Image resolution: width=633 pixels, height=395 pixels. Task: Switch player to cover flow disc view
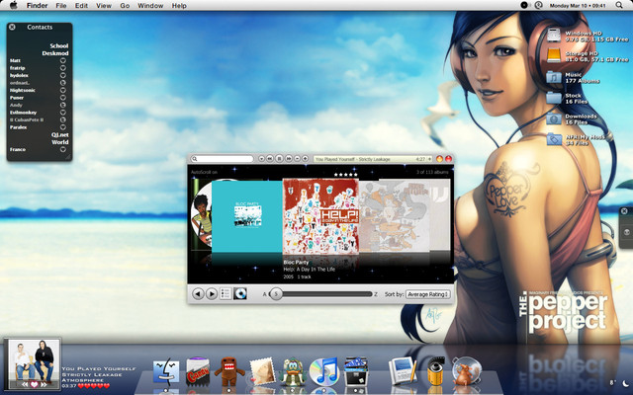pos(239,293)
